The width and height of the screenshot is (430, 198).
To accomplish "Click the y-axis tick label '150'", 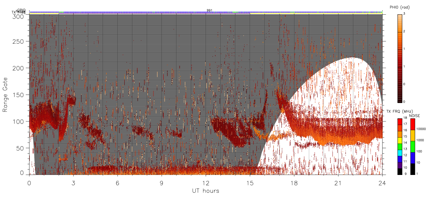I will pos(19,95).
